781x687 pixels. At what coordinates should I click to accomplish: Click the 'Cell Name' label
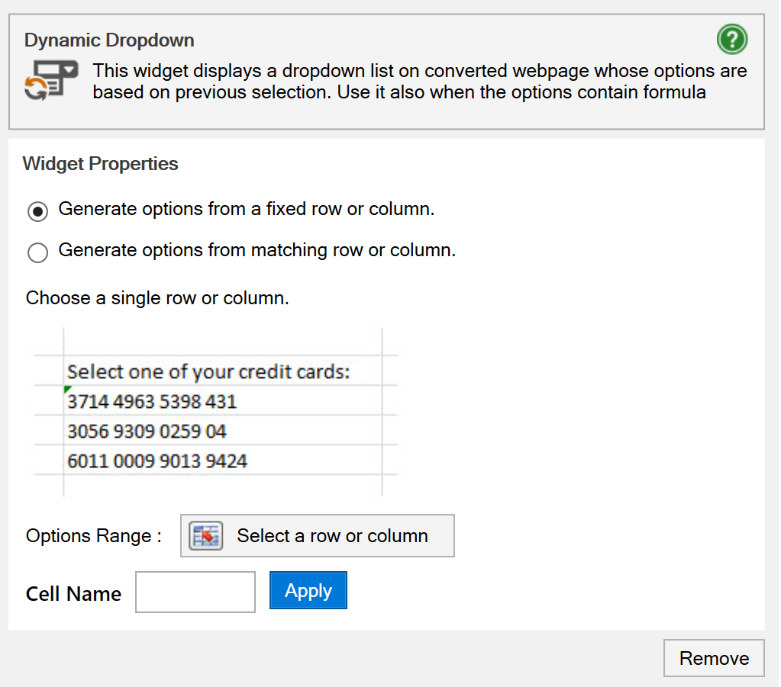[x=73, y=594]
